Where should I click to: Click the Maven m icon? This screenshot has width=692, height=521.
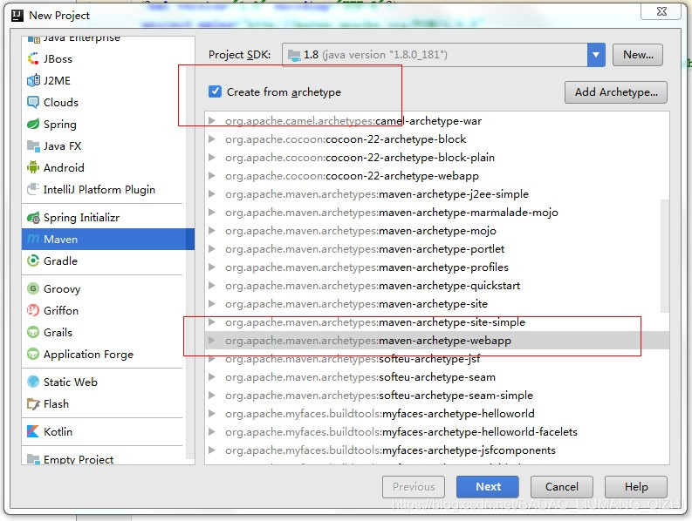click(x=33, y=240)
